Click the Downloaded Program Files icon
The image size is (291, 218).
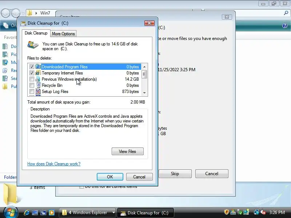pyautogui.click(x=38, y=66)
